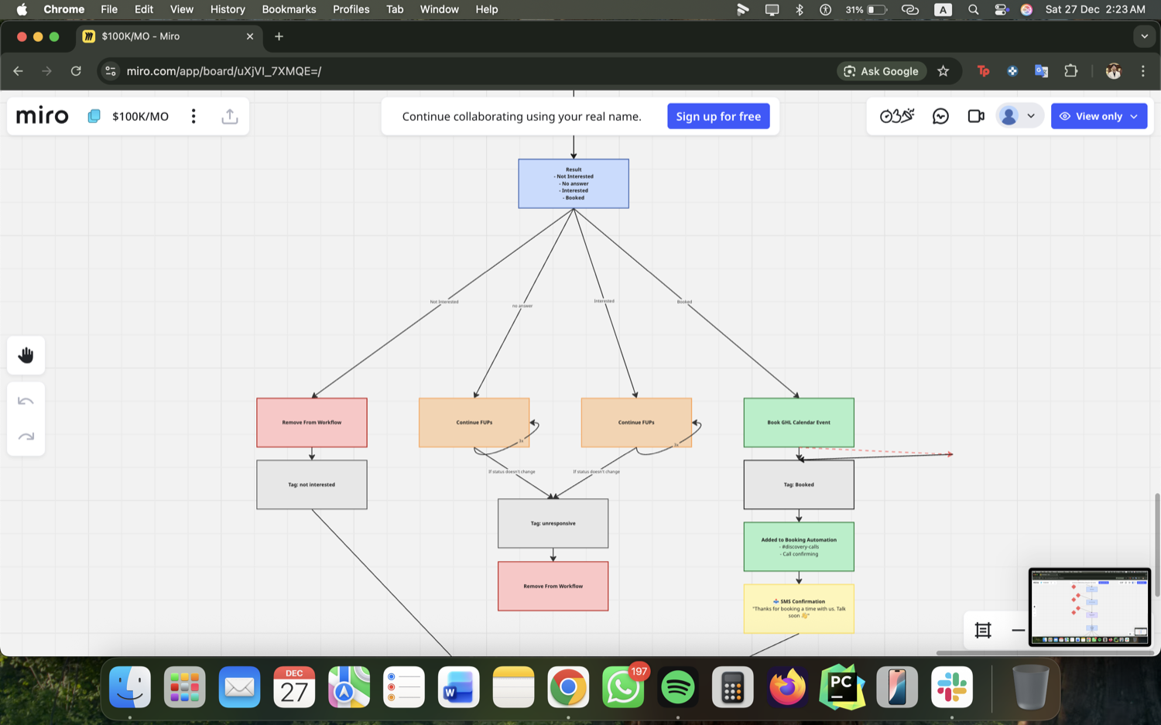
Task: Click the Tag: unresponsive box
Action: click(x=553, y=523)
